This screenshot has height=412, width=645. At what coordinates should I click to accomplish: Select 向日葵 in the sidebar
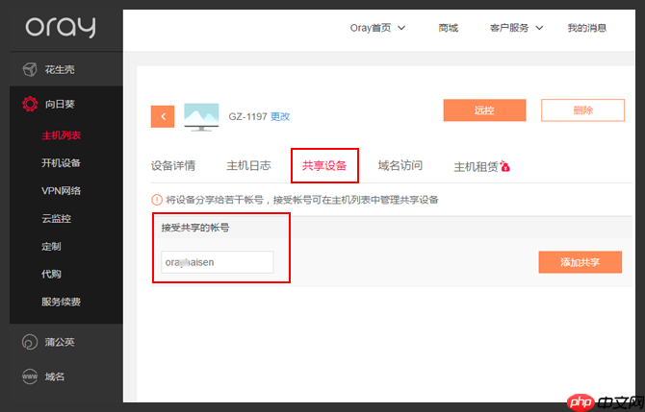60,105
